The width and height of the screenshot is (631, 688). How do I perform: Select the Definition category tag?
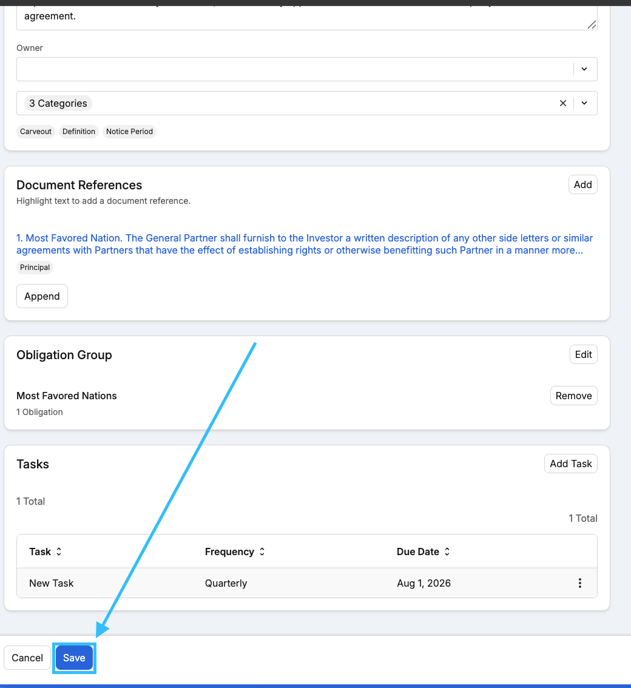[x=78, y=131]
